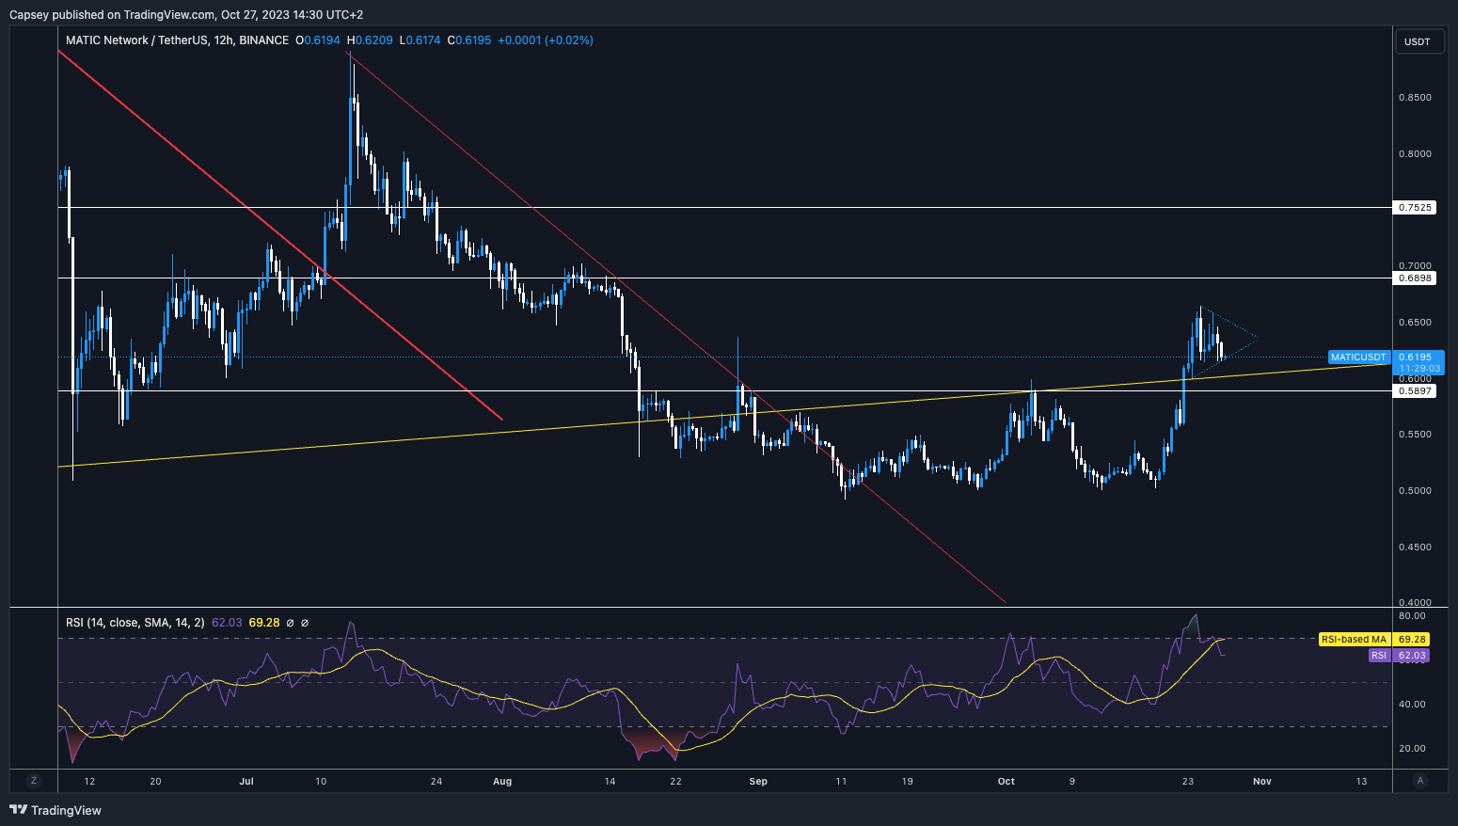The image size is (1458, 826).
Task: Click the MATICUSDT price label on right axis
Action: pyautogui.click(x=1357, y=357)
